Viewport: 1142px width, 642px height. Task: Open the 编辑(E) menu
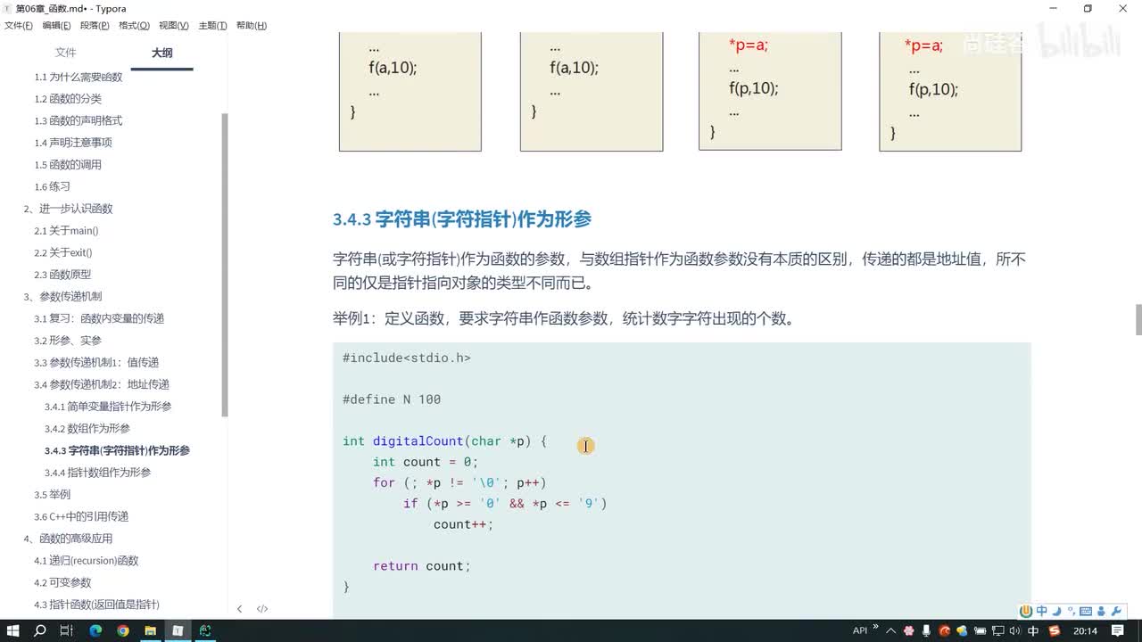(x=57, y=26)
